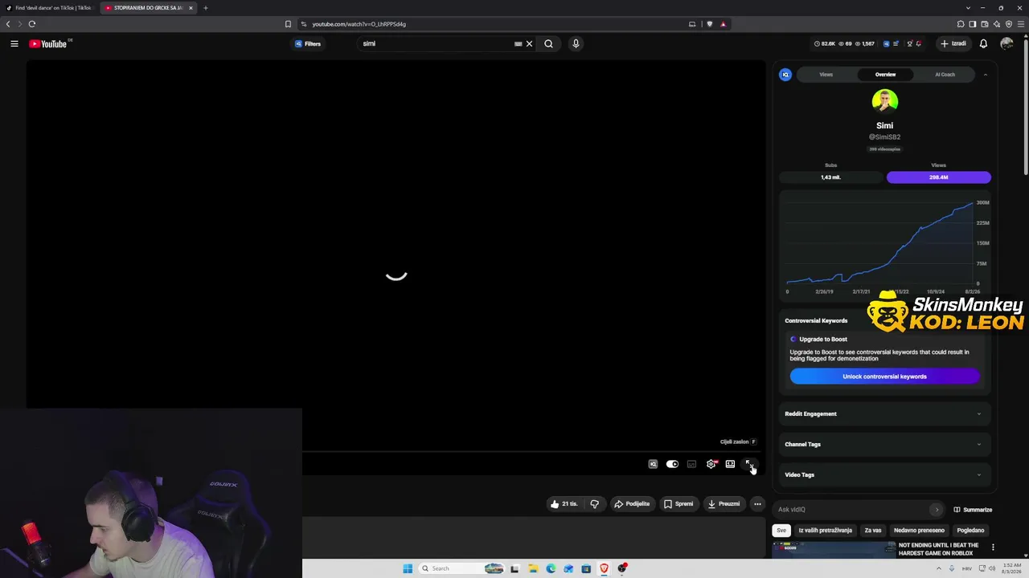Screen dimensions: 1029x578
Task: Save the video with 'Spremi'
Action: coord(678,504)
